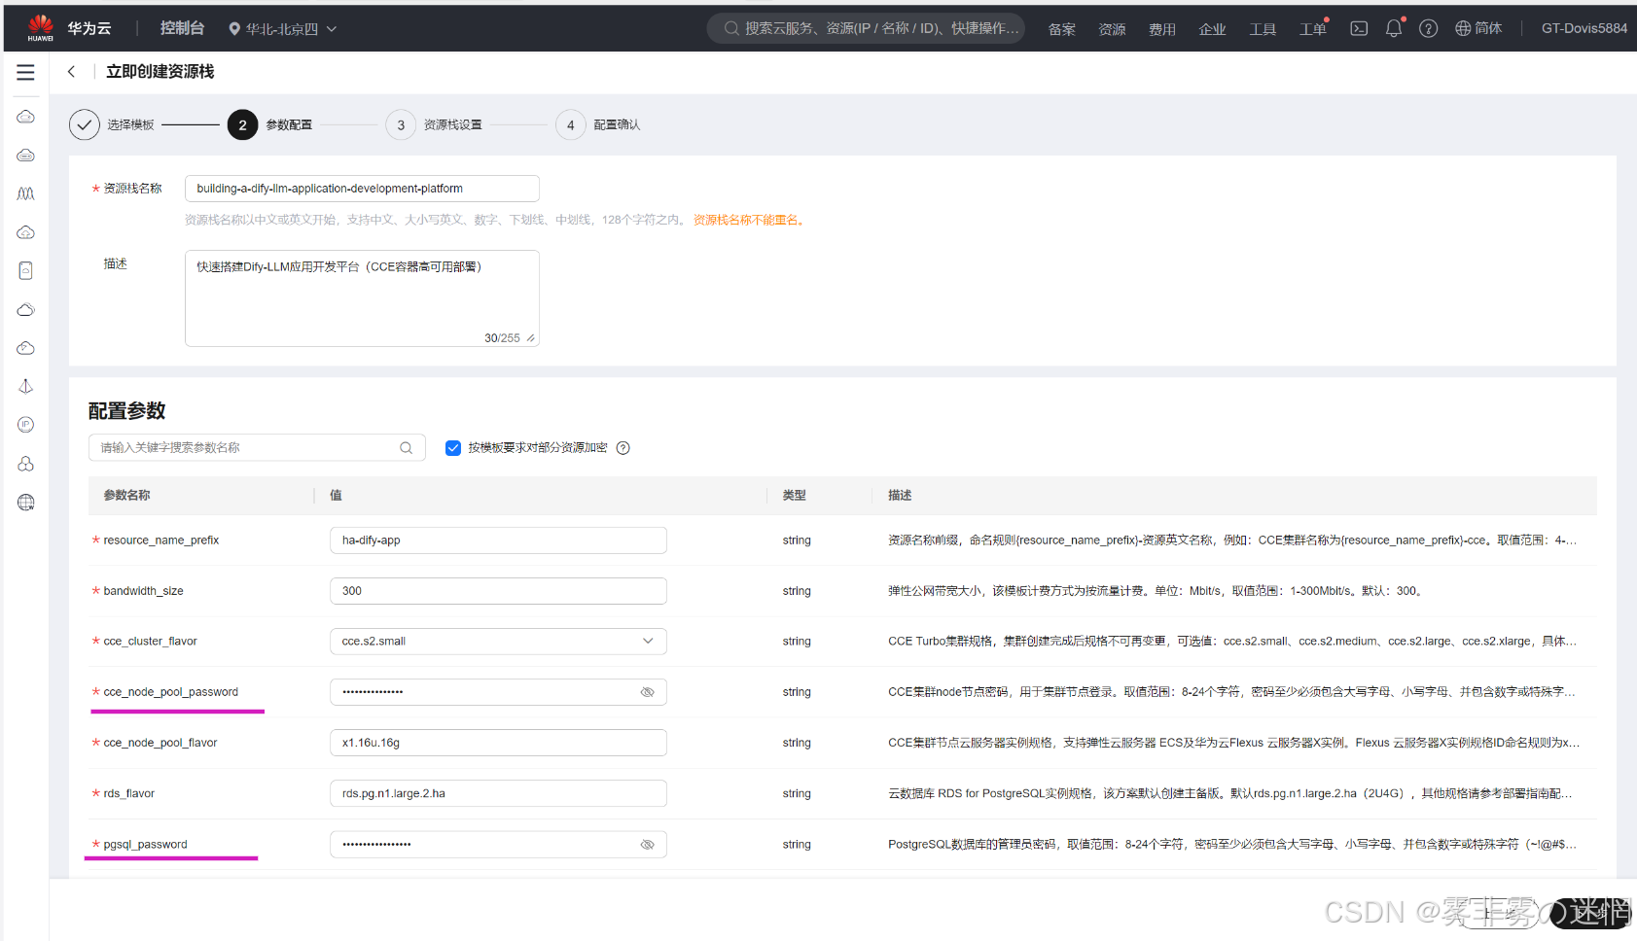Screen dimensions: 1637x941
Task: Show the cce_node_pool_password value
Action: point(647,692)
